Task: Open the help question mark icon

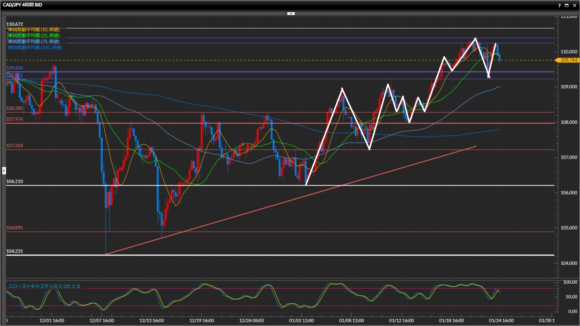Action: click(x=559, y=5)
